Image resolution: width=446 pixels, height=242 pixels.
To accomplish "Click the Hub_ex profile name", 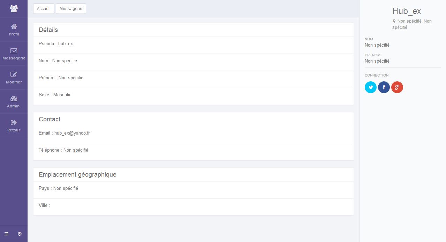I will pos(407,11).
